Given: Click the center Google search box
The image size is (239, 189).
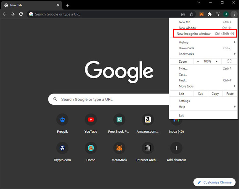Looking at the screenshot, I should pos(109,99).
